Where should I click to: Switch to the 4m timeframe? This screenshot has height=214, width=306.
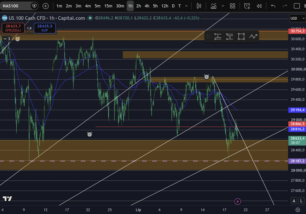point(88,6)
